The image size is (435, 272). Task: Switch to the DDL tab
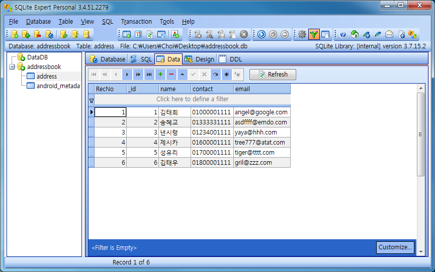[230, 59]
